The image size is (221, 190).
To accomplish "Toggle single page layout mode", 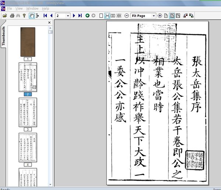I will click(x=101, y=16).
